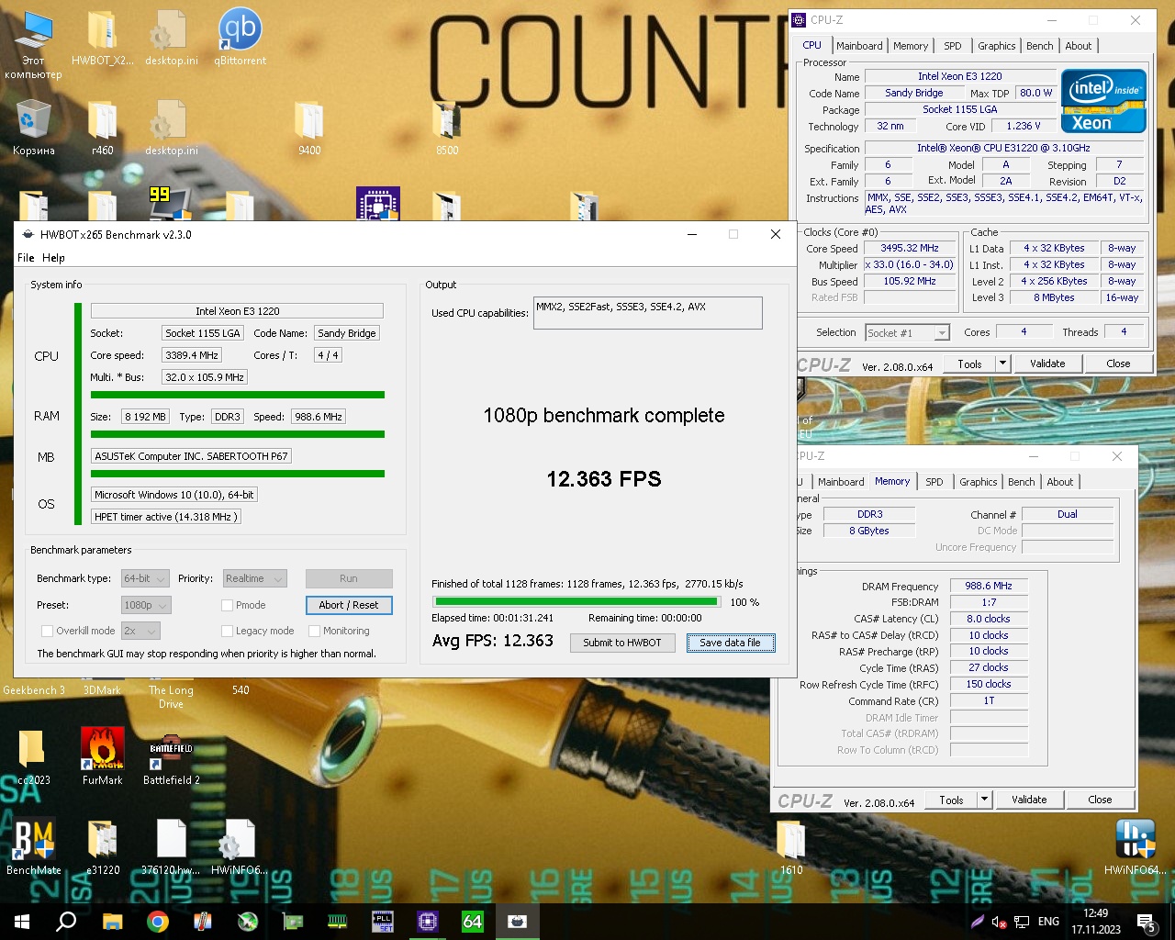Image resolution: width=1175 pixels, height=940 pixels.
Task: Click Used CPU capabilities text box
Action: click(647, 312)
